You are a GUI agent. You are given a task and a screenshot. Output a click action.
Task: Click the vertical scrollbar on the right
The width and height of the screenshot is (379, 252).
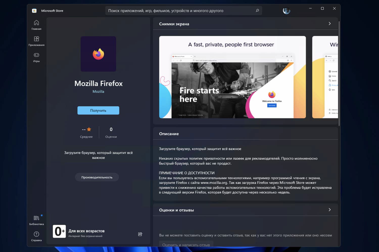[339, 73]
